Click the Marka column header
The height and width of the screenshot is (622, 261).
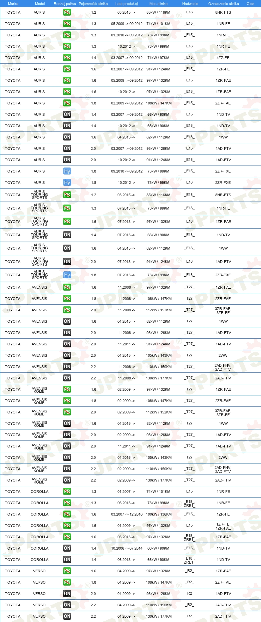[x=13, y=4]
